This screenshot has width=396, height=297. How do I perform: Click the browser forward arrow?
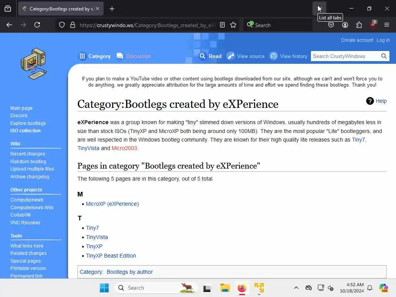pos(23,25)
